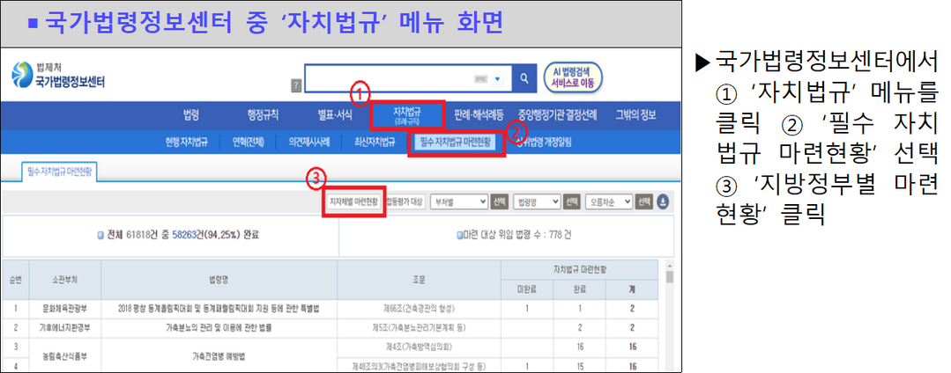Expand the 법령명 dropdown
Screen dimensions: 951x373
tap(537, 201)
